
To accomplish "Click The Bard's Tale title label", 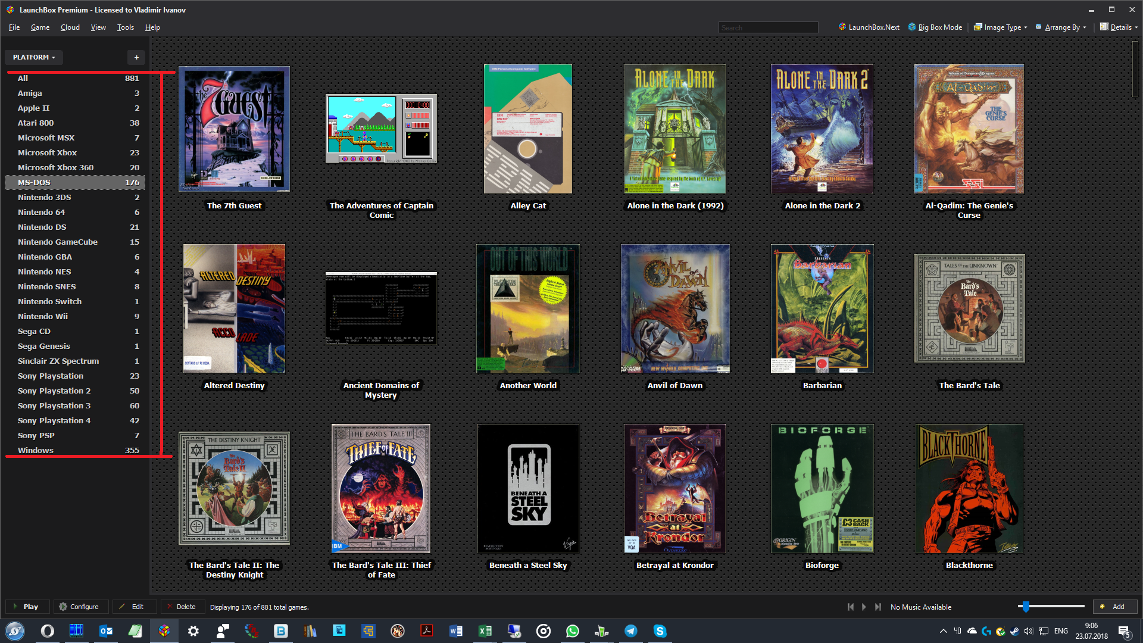I will tap(969, 385).
